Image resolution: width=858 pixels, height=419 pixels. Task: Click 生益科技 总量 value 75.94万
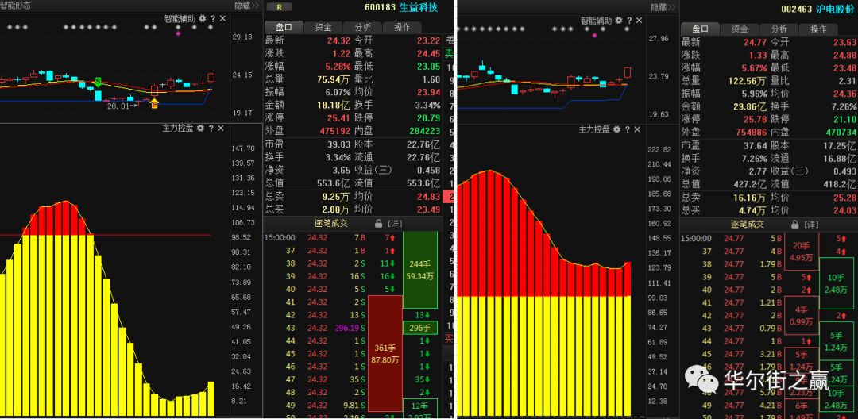pyautogui.click(x=334, y=80)
